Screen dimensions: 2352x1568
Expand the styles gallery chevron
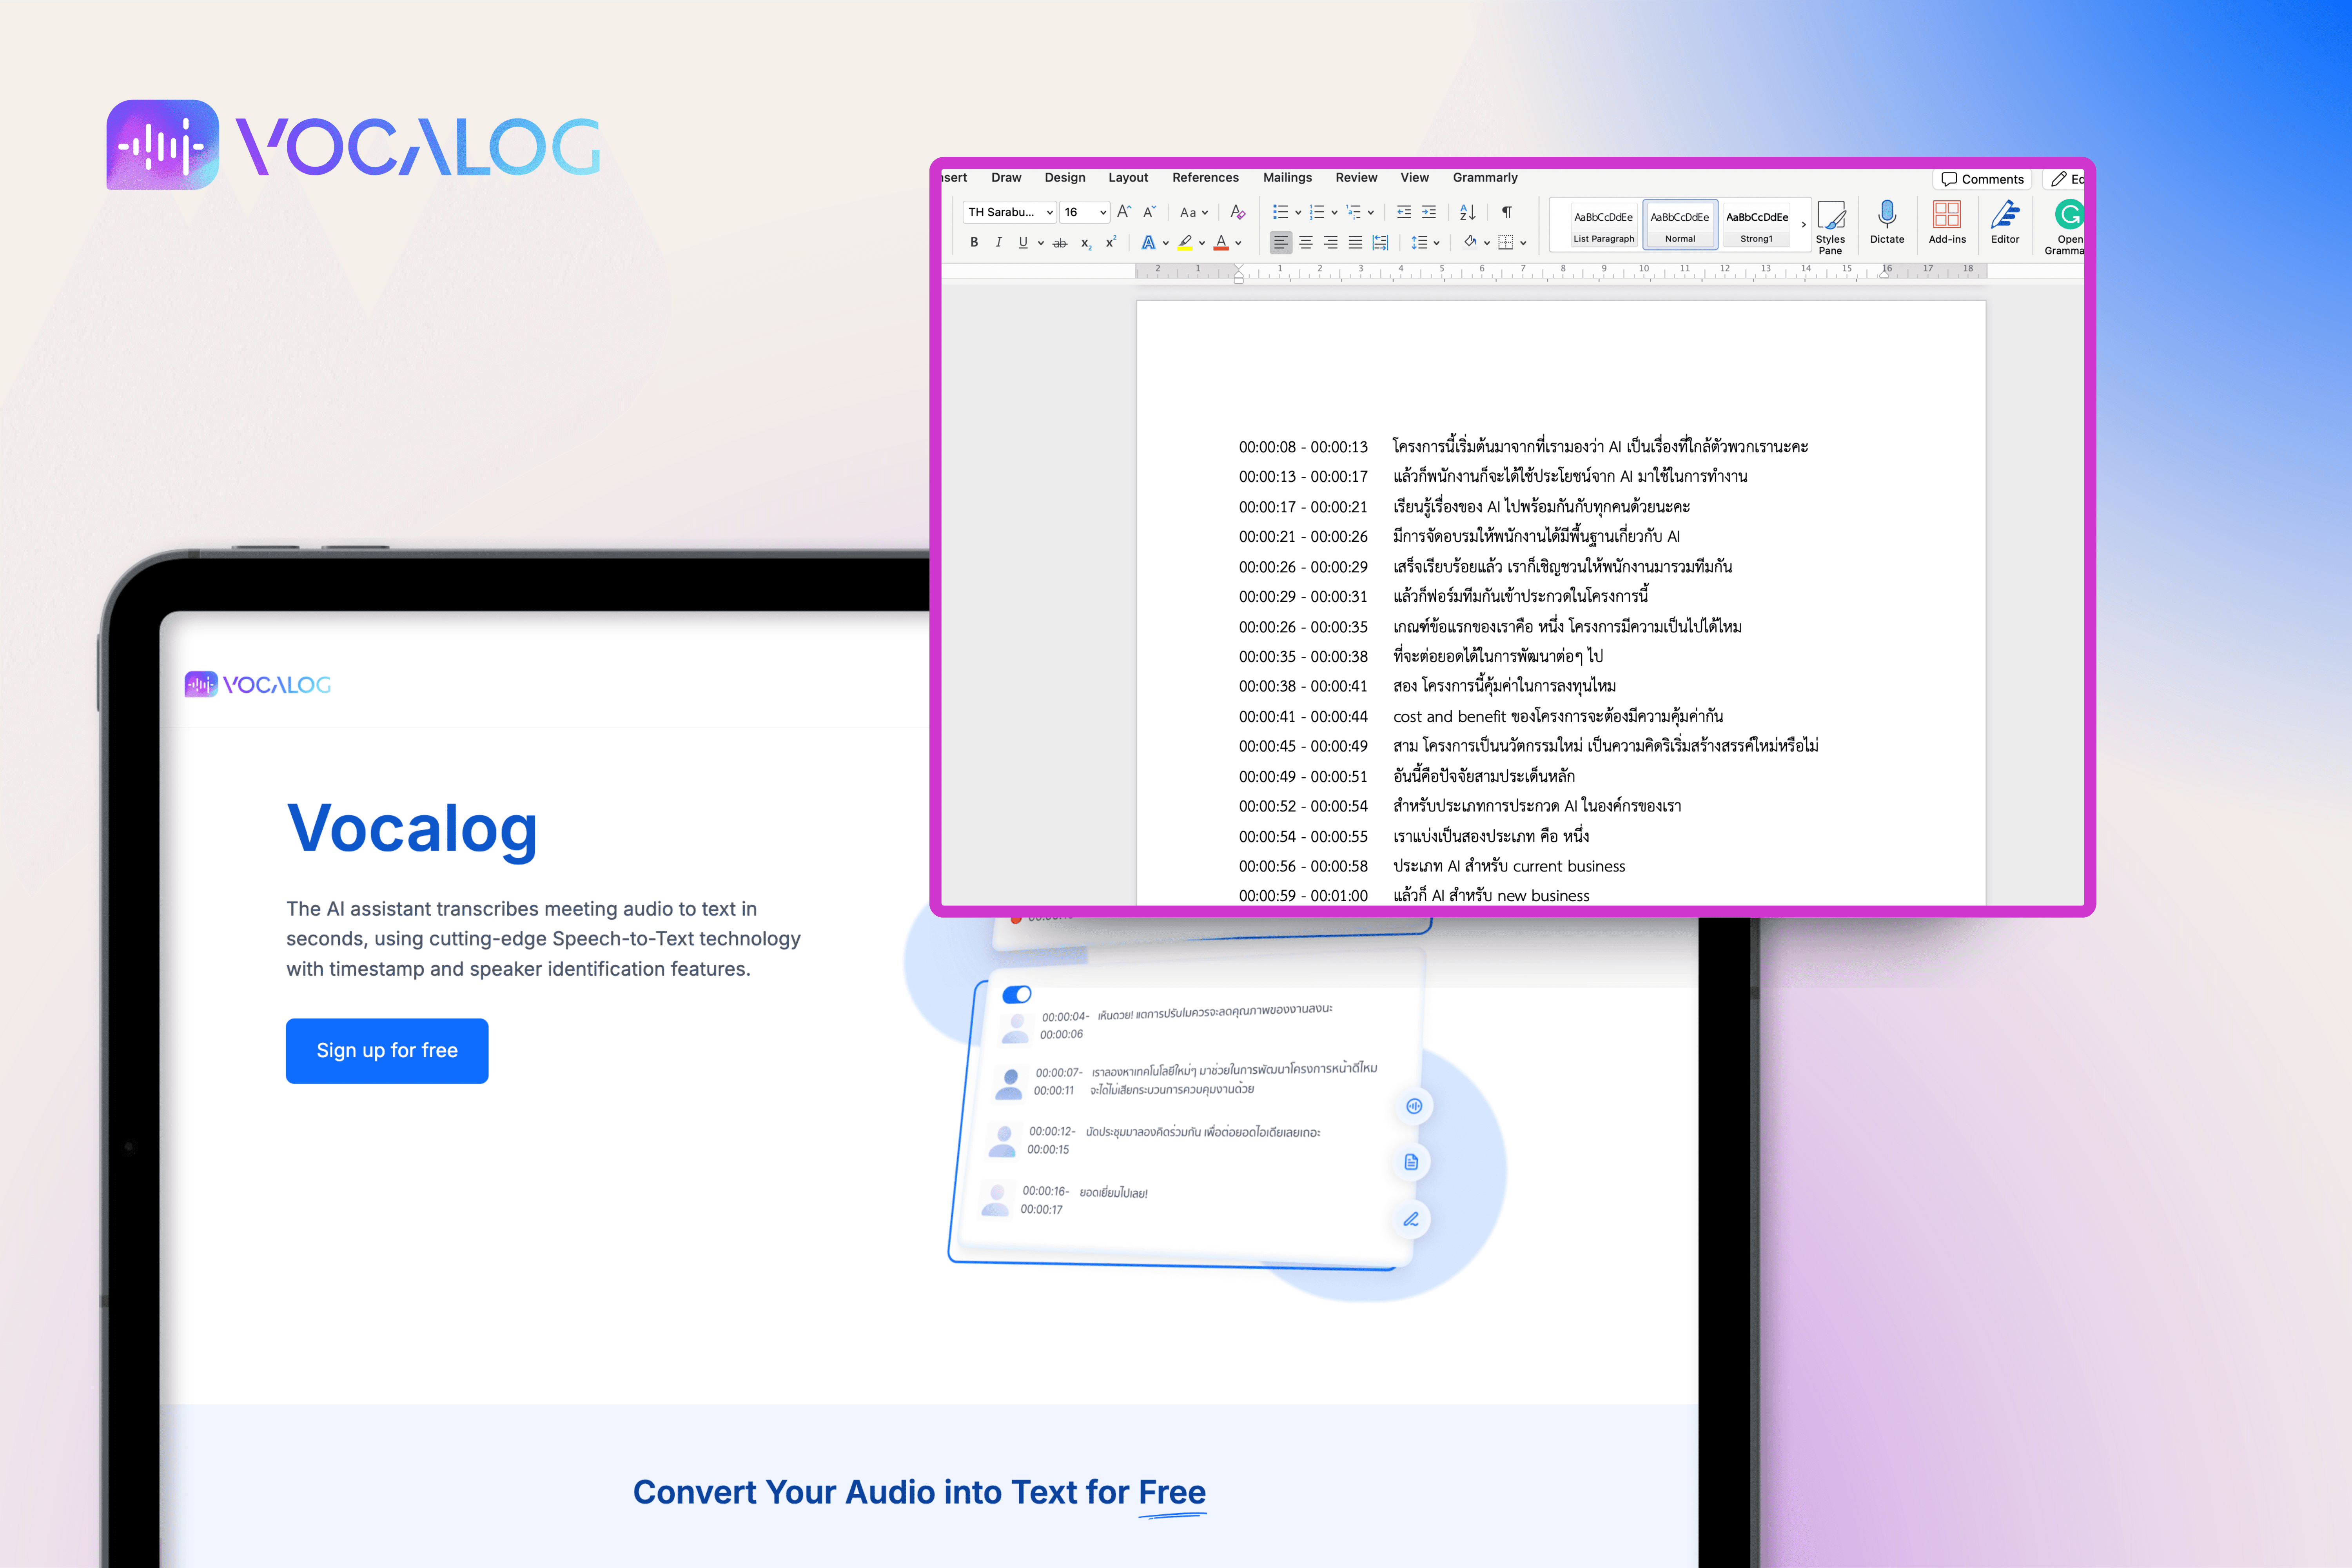(1804, 225)
